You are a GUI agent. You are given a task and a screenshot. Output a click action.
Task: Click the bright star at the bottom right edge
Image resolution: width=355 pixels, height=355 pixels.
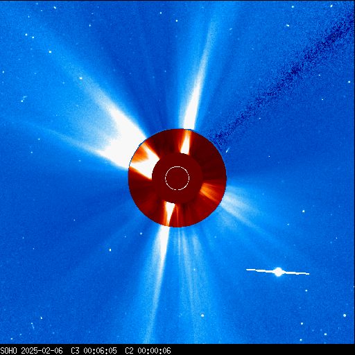point(345,315)
